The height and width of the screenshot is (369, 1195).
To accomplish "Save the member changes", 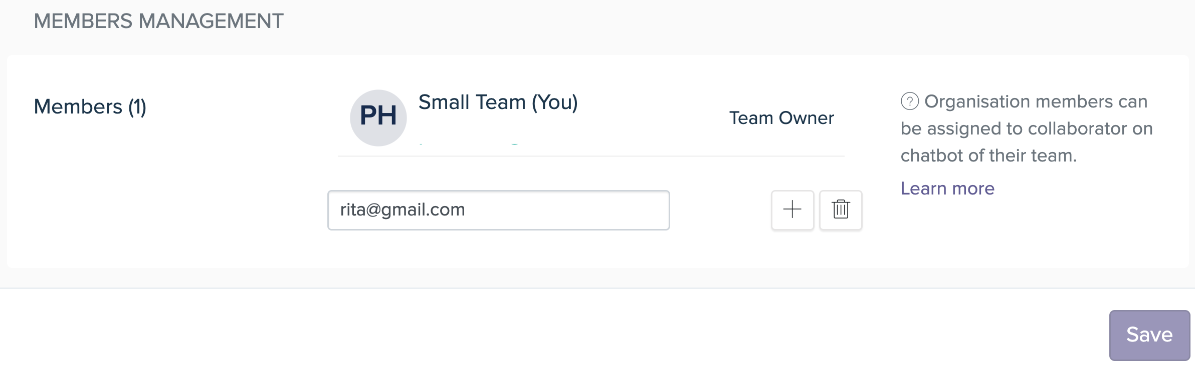I will [x=1149, y=335].
